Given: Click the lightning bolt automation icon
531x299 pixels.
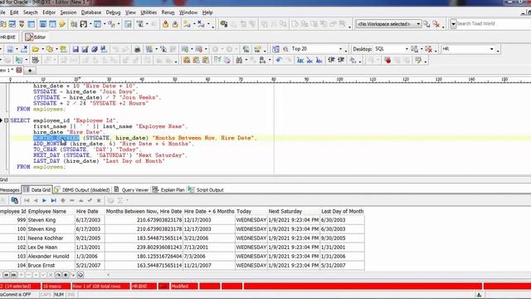Looking at the screenshot, I should 62,24.
